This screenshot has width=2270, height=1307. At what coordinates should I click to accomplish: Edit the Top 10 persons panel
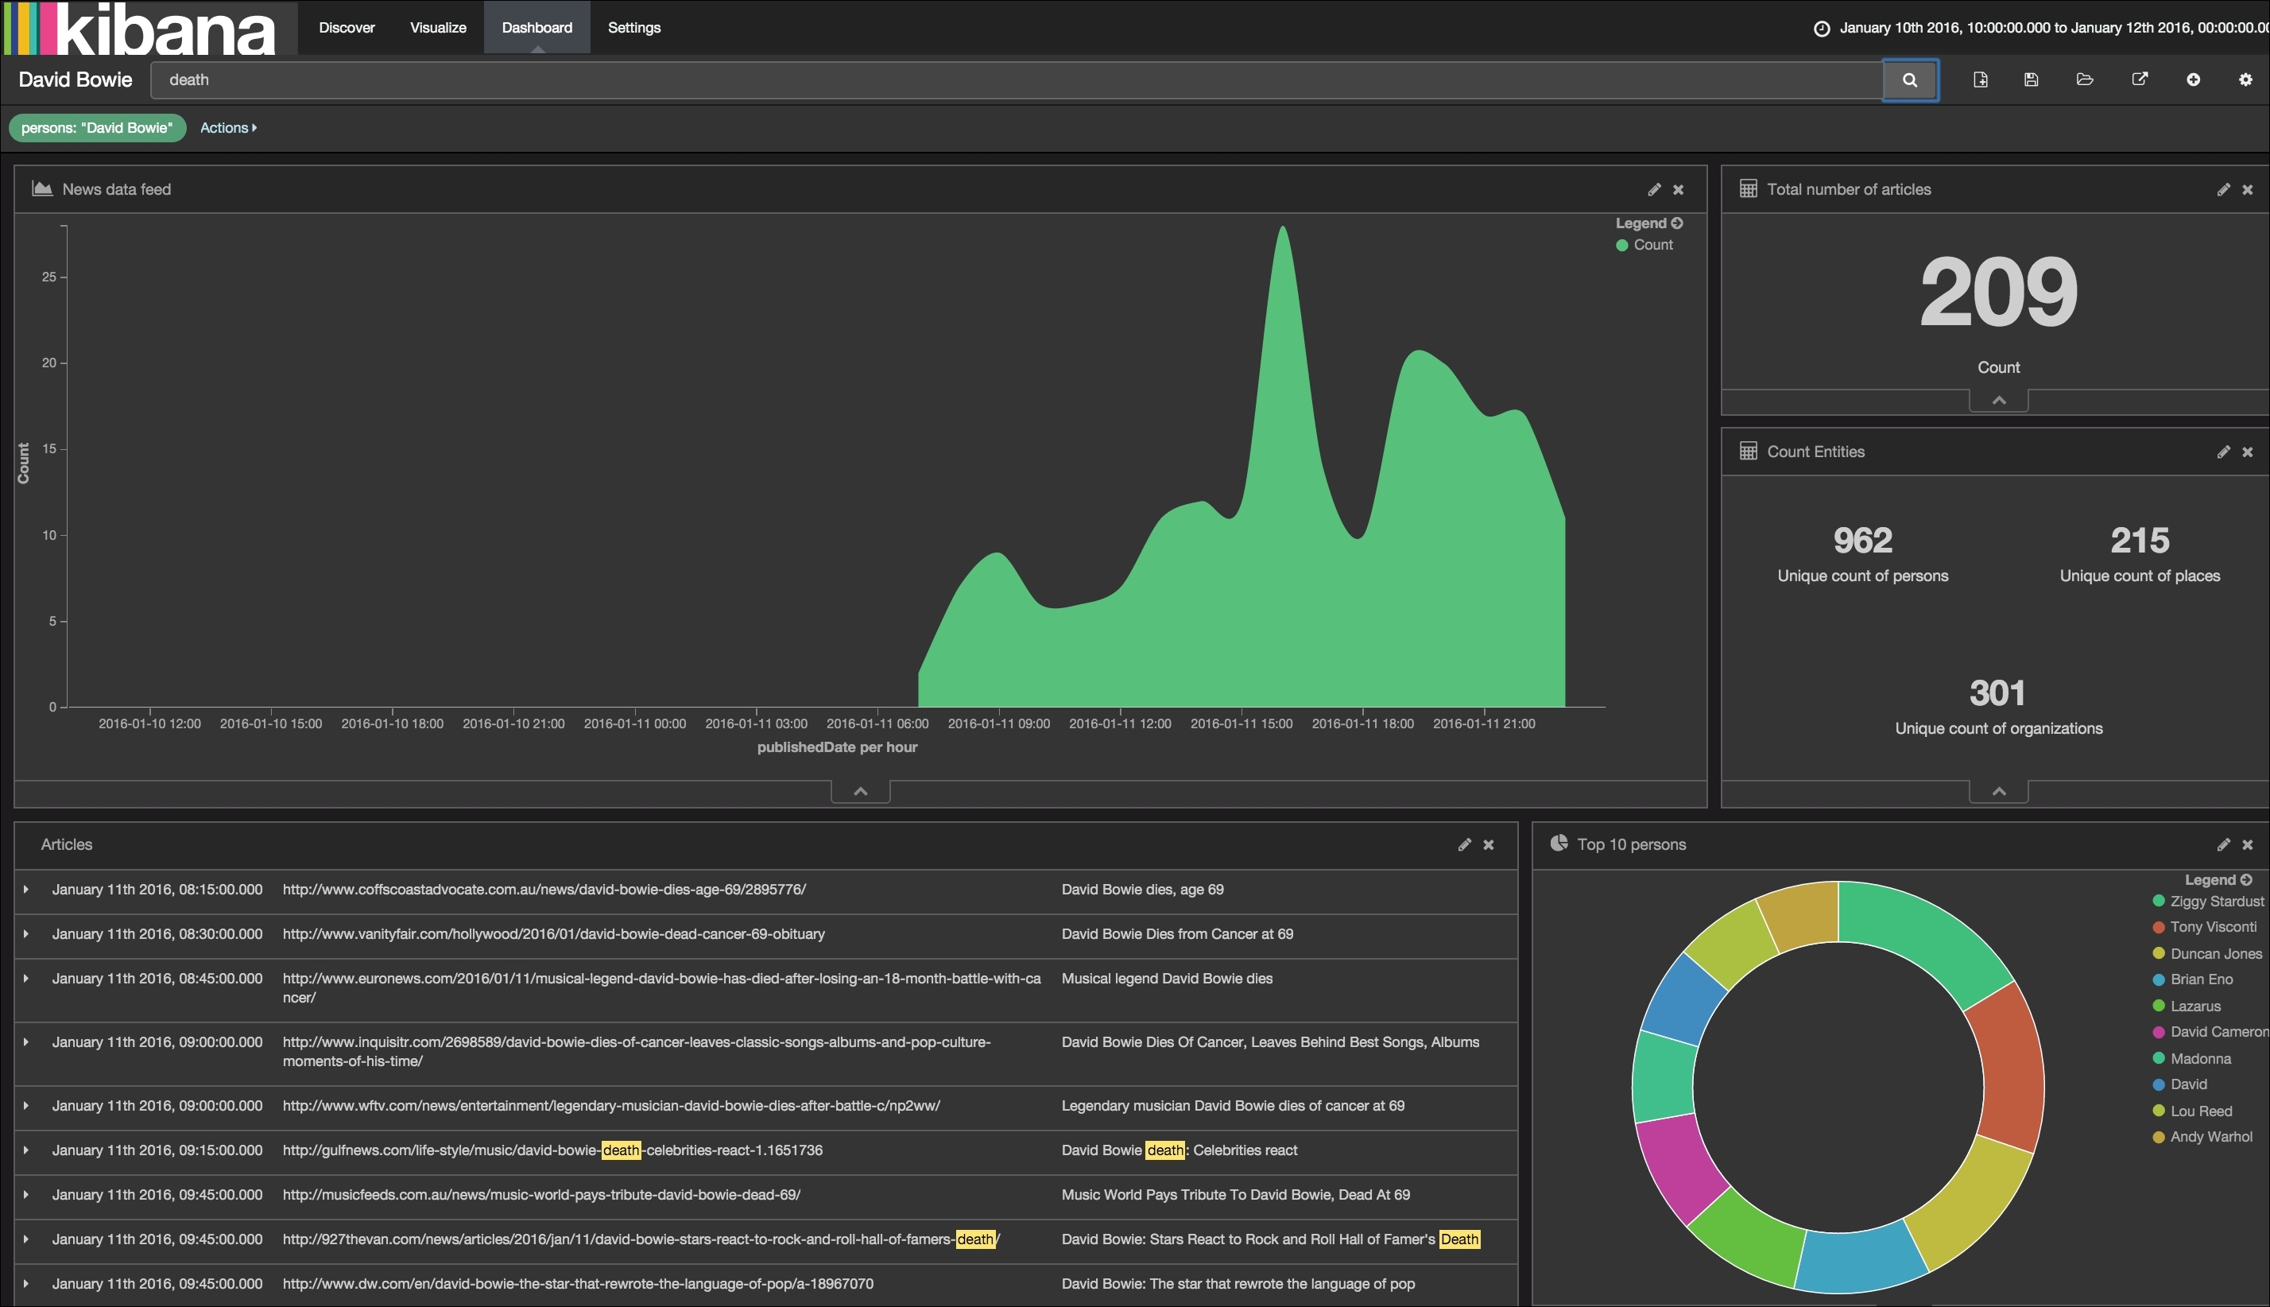(2223, 845)
